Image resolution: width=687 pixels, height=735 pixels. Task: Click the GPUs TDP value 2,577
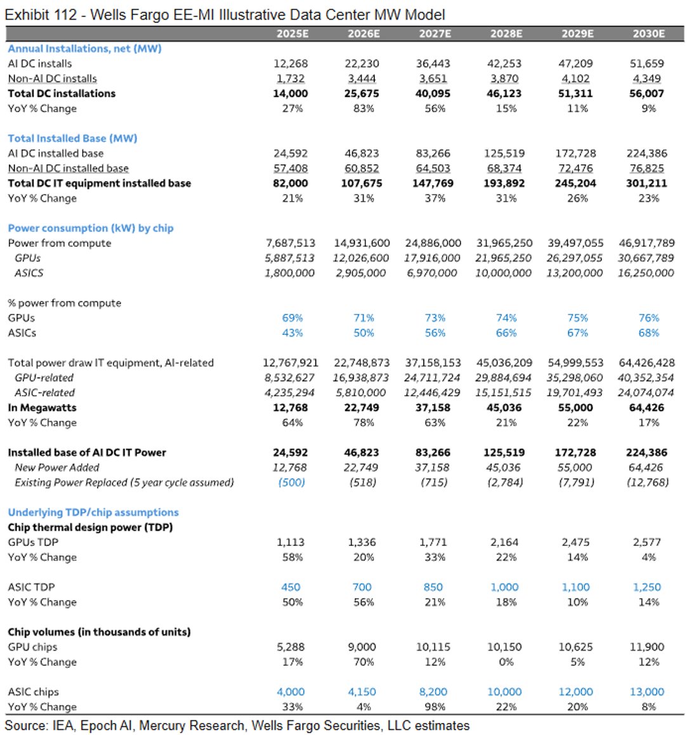click(646, 543)
